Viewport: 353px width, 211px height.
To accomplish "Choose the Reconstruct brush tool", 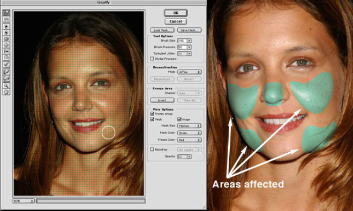I will coord(6,65).
